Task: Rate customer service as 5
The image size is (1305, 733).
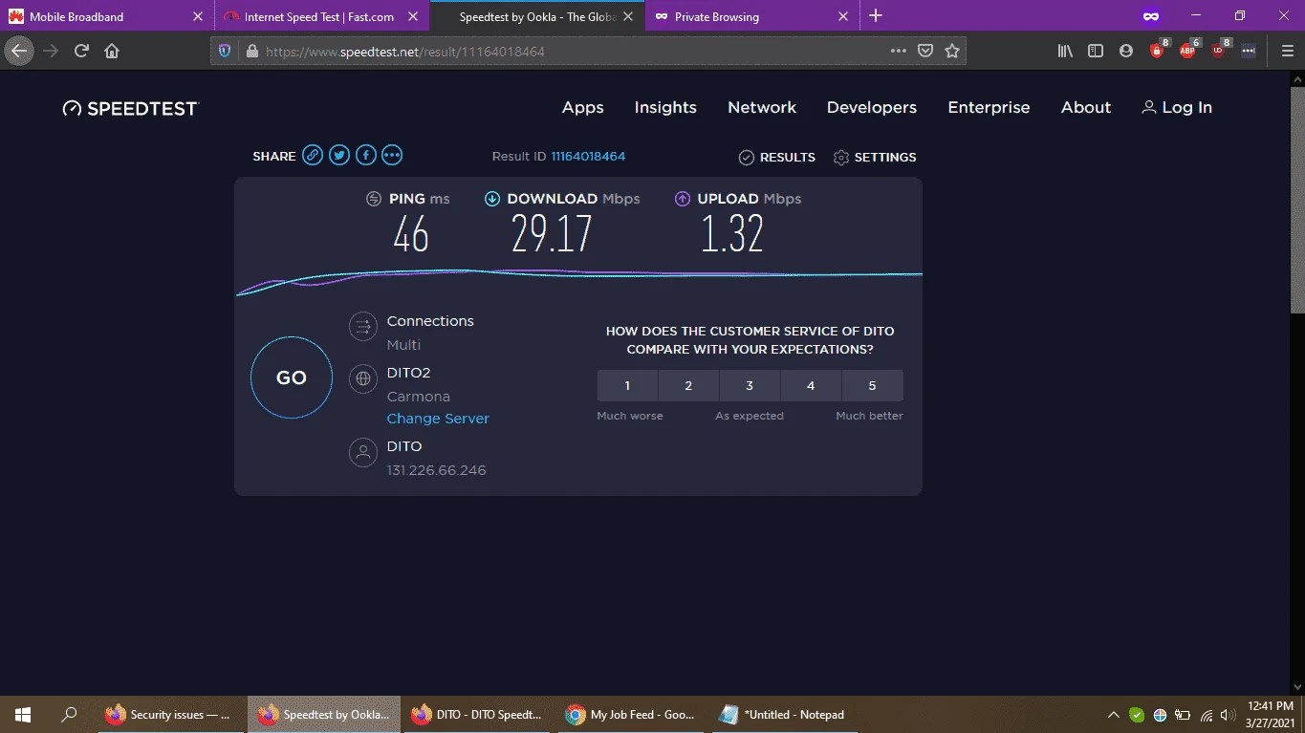Action: pyautogui.click(x=872, y=385)
